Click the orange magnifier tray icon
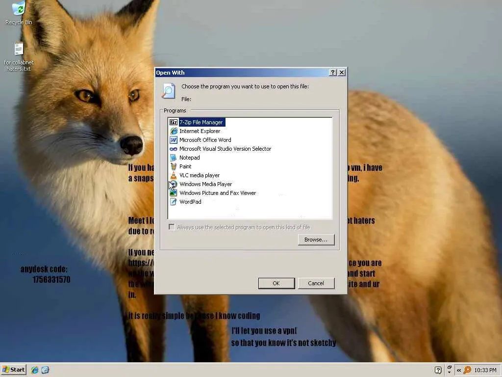Image resolution: width=502 pixels, height=377 pixels. pos(467,370)
